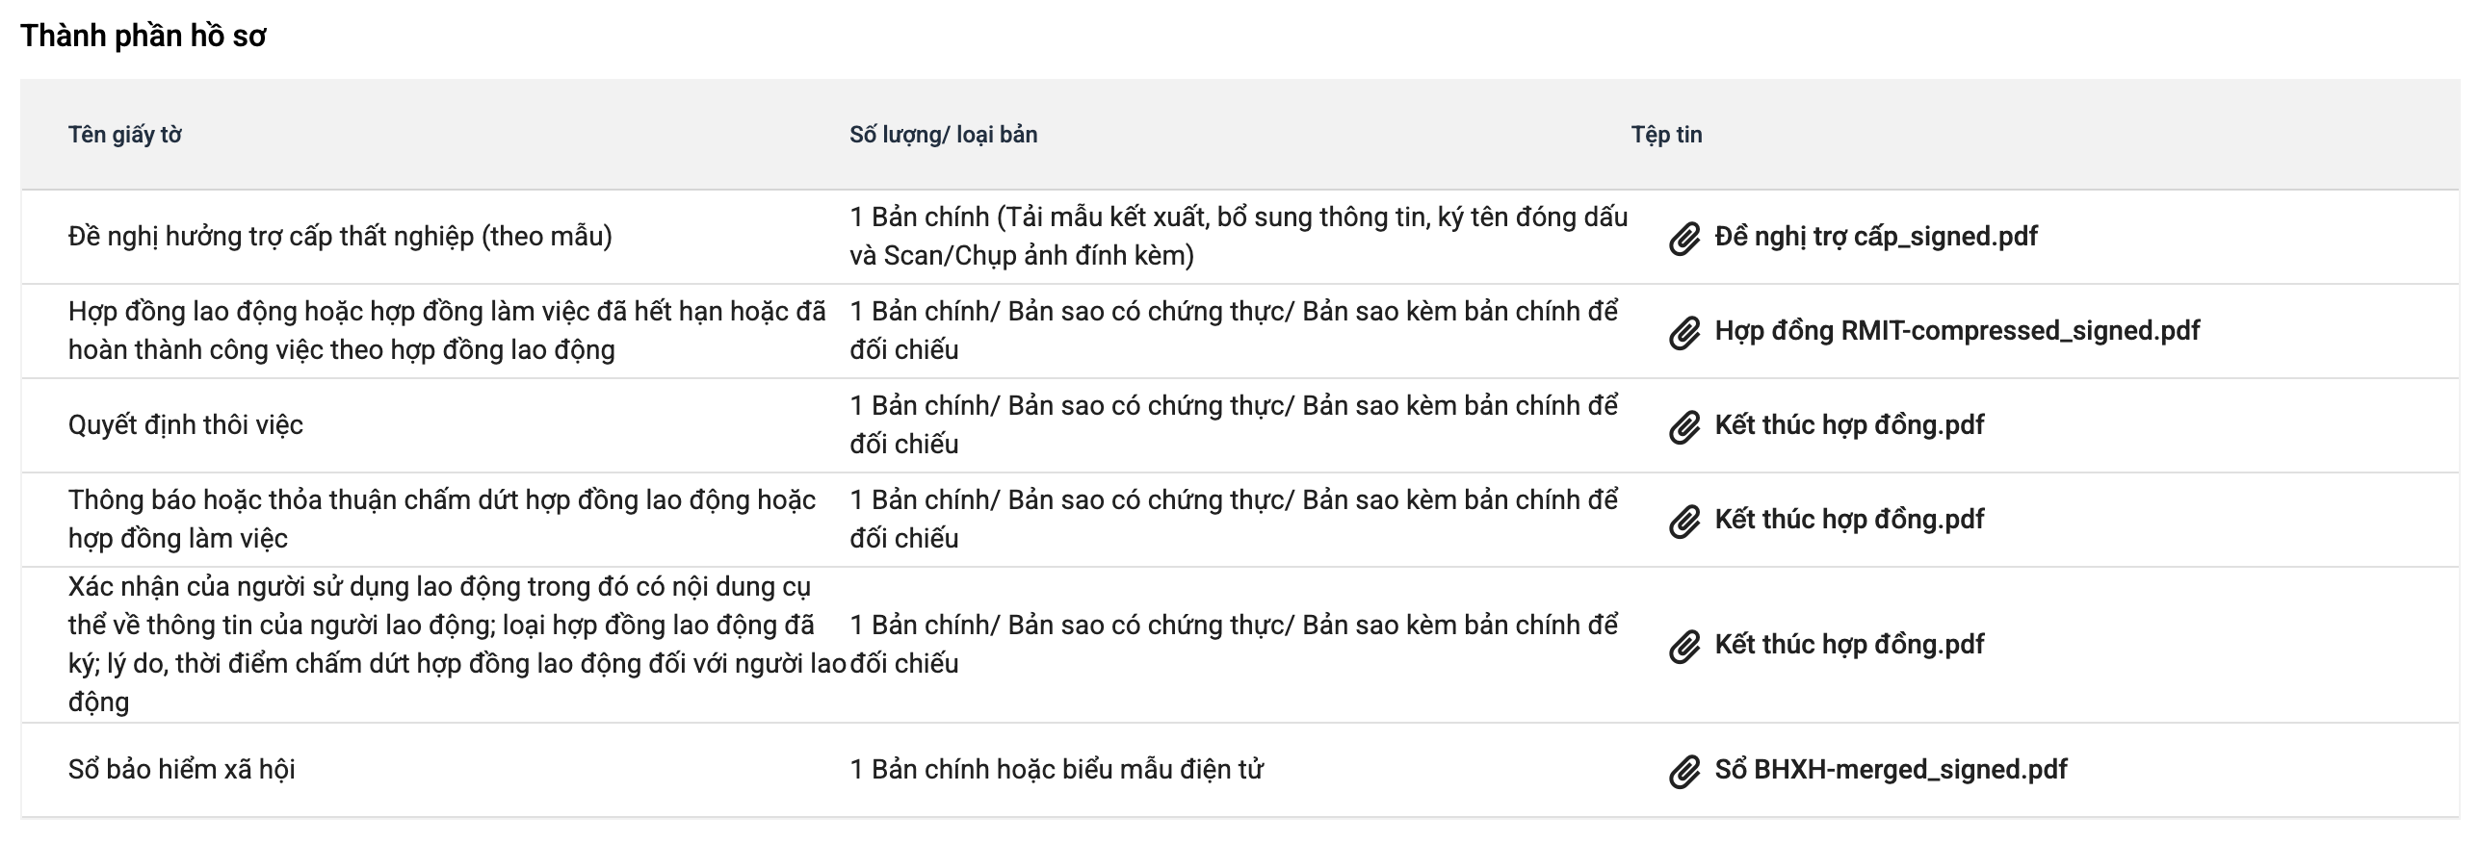Click paperclip icon beside Sổ BHXH-merged_signed.pdf
The width and height of the screenshot is (2479, 843).
[x=1683, y=771]
